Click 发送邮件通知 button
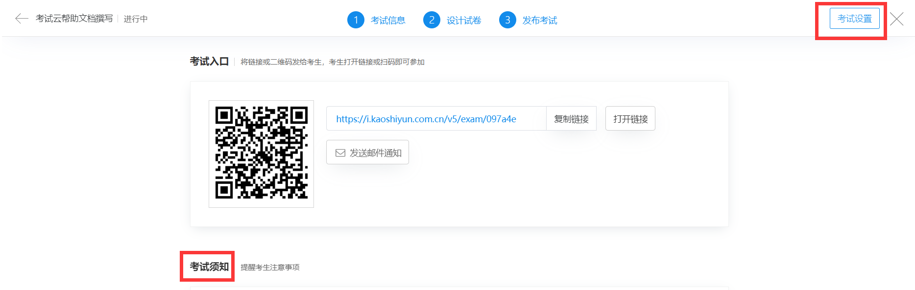 coord(368,153)
